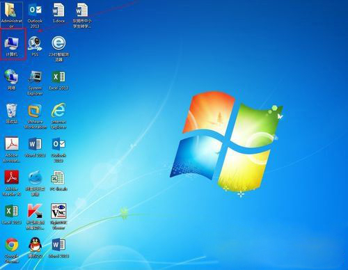Launch the Adobe Acrobat shortcut
348x270 pixels.
tap(11, 144)
